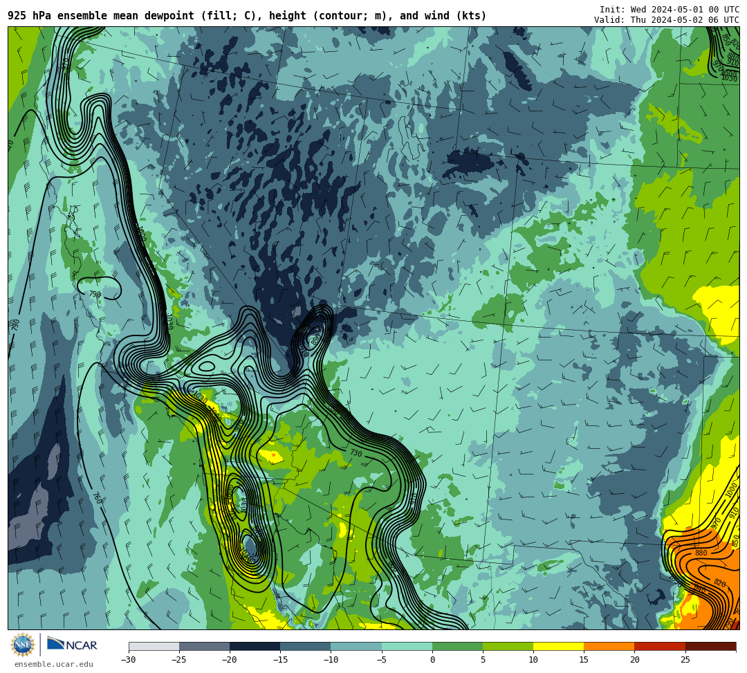Click the colorbar tick label -30
The height and width of the screenshot is (673, 747).
[129, 660]
